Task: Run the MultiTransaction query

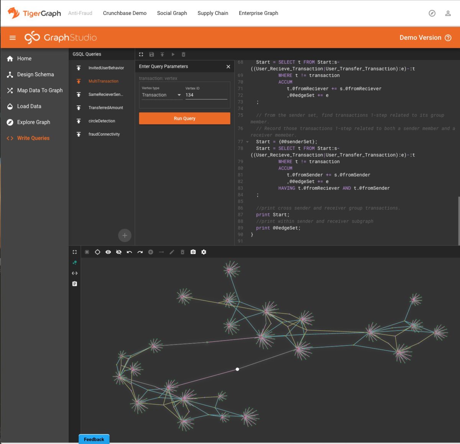Action: point(184,118)
